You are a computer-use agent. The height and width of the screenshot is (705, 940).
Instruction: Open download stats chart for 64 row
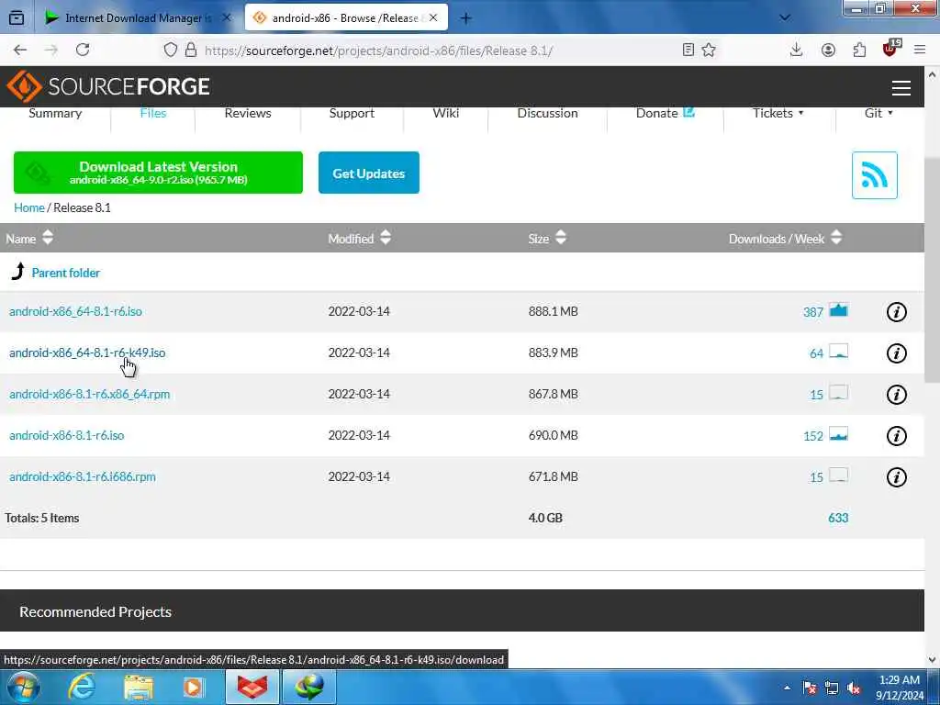pos(838,352)
